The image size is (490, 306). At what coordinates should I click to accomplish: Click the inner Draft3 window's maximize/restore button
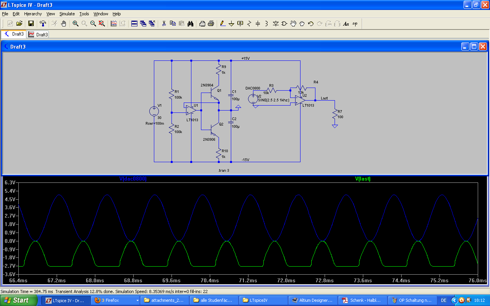[x=474, y=47]
